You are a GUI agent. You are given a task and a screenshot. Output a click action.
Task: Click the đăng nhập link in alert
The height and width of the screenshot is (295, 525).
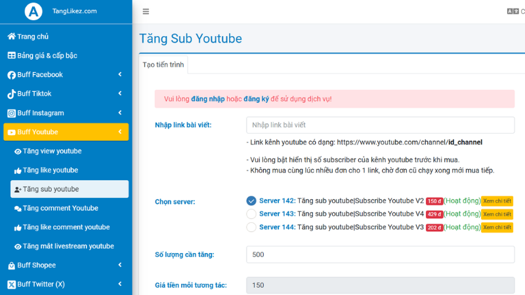point(208,99)
